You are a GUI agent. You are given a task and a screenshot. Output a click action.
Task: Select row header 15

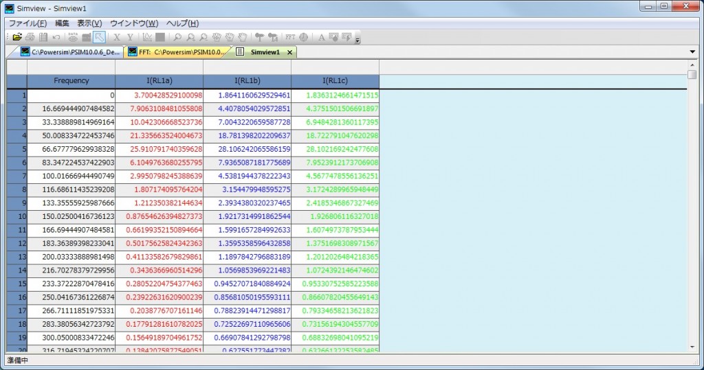[x=16, y=284]
